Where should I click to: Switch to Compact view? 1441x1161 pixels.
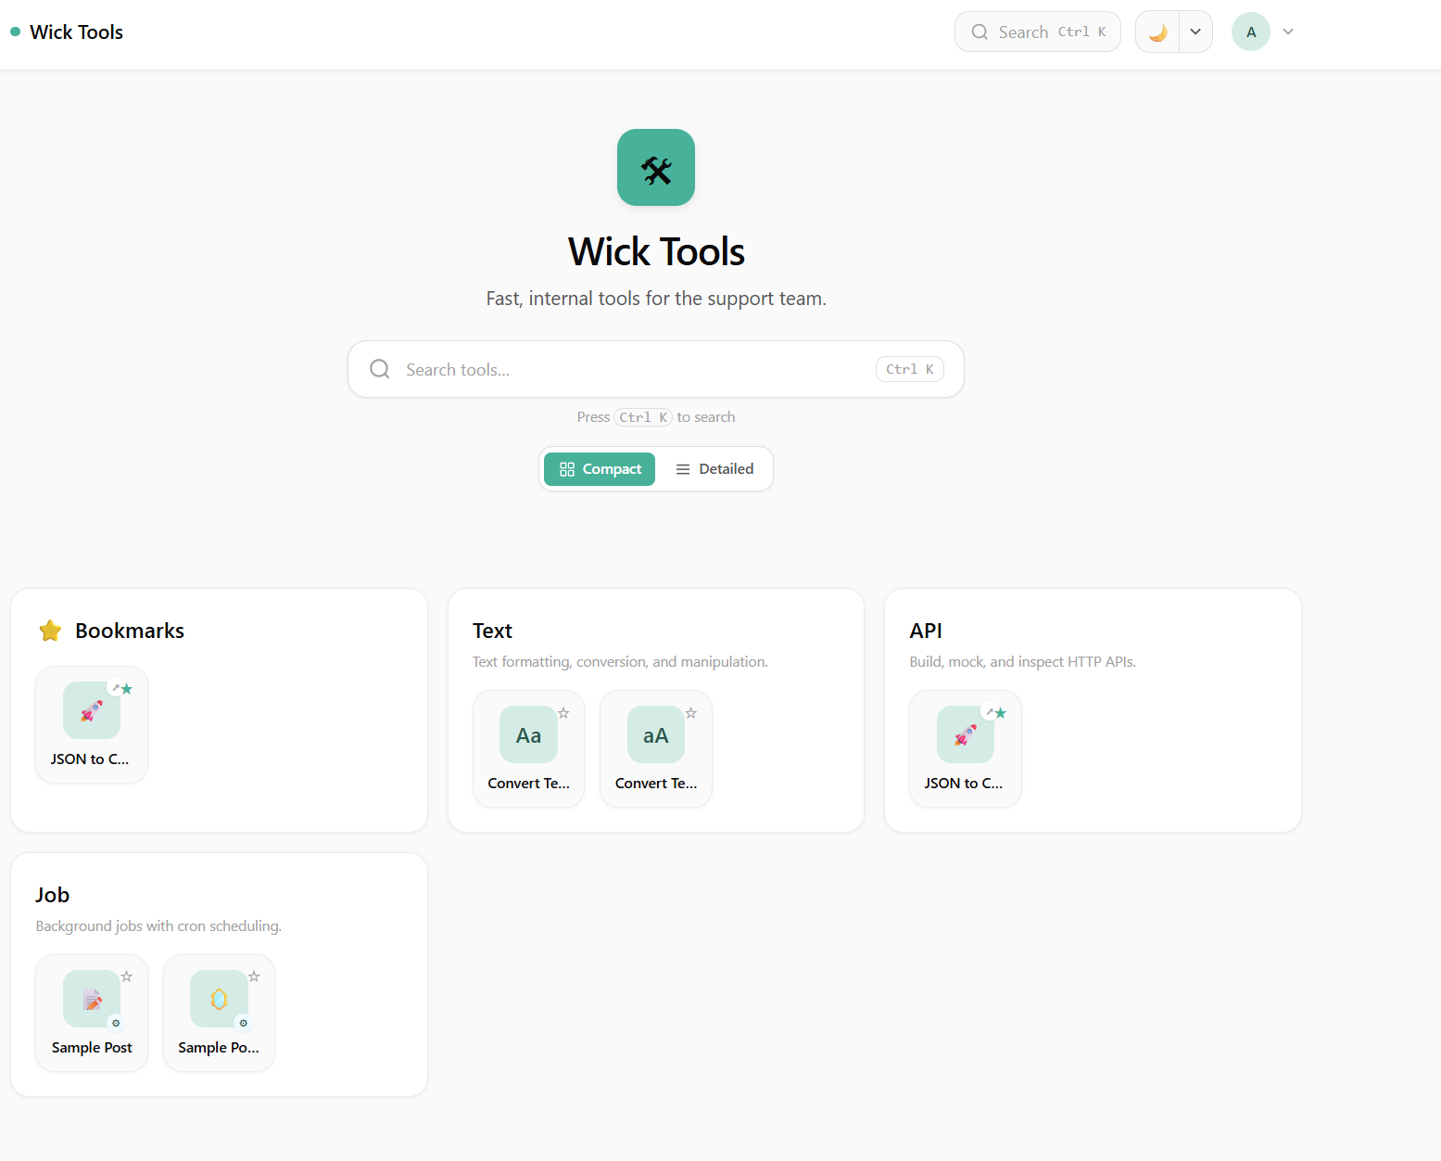(x=600, y=469)
